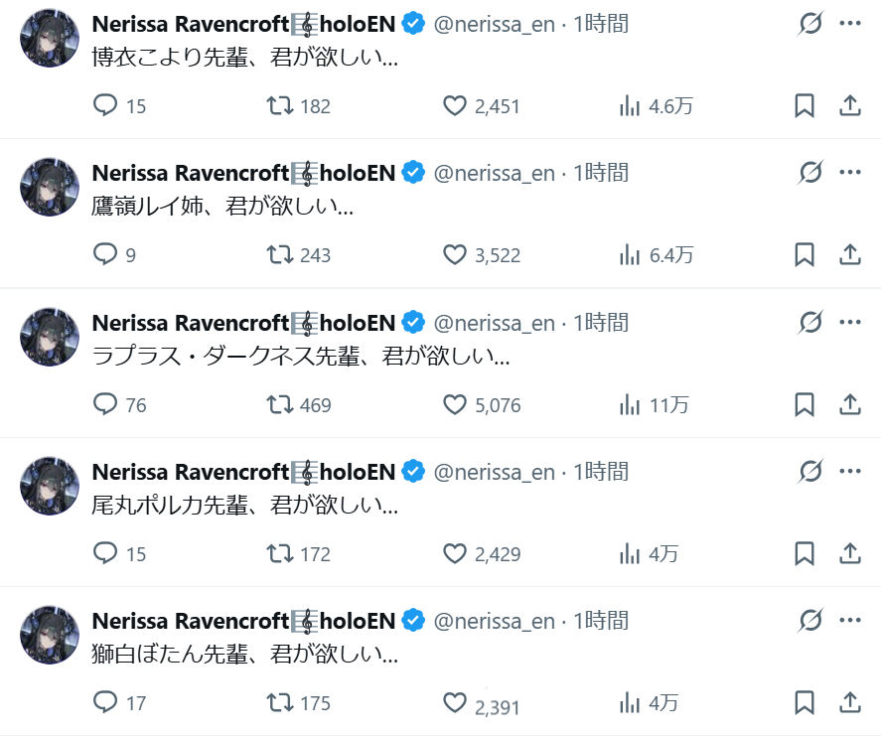
Task: Share the 博衣こより先輩 tweet
Action: pos(850,105)
